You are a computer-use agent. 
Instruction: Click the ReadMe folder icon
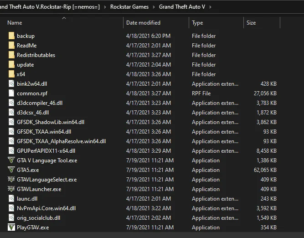pyautogui.click(x=11, y=46)
